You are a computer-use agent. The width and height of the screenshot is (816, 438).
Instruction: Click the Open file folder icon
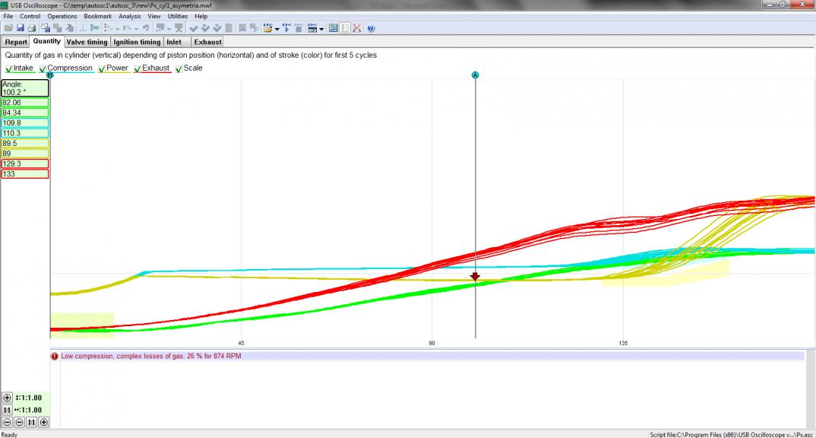(8, 28)
